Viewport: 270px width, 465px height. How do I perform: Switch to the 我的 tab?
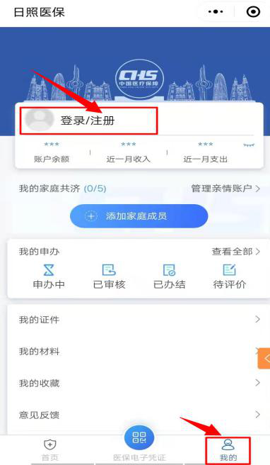[x=228, y=450]
